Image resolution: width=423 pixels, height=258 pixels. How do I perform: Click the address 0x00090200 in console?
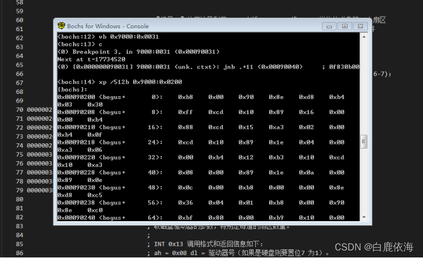76,97
